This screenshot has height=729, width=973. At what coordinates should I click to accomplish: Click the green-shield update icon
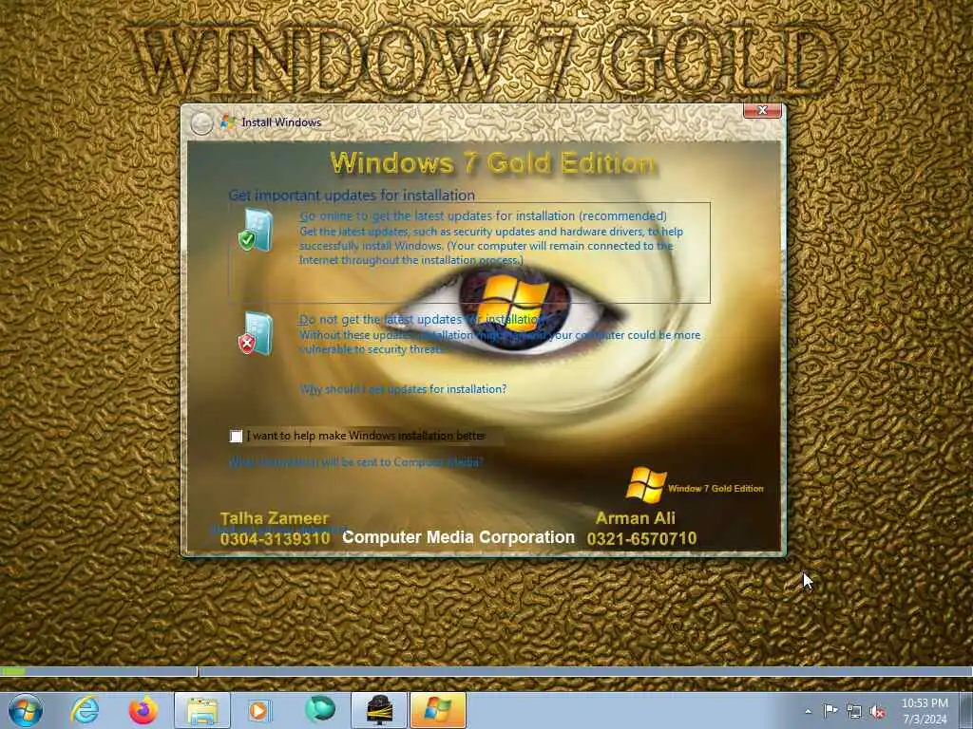256,230
